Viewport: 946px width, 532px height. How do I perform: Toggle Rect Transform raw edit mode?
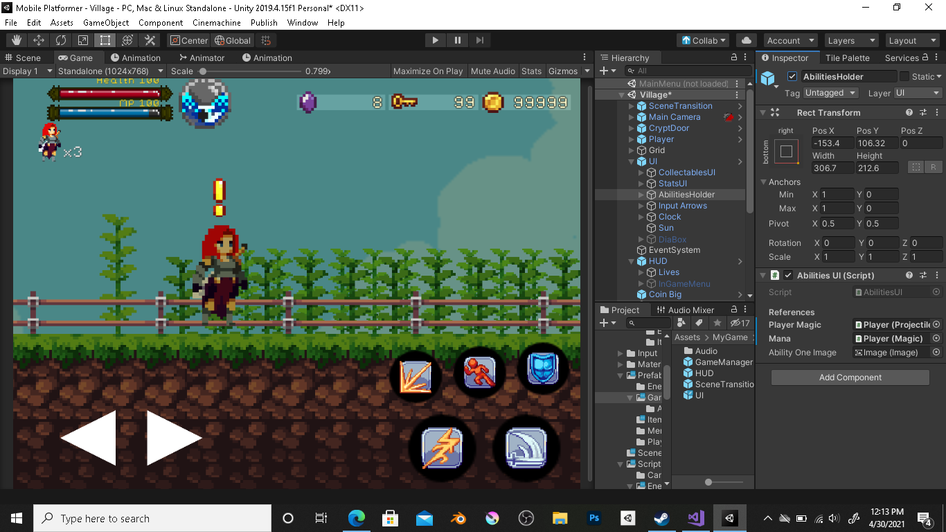[x=933, y=167]
